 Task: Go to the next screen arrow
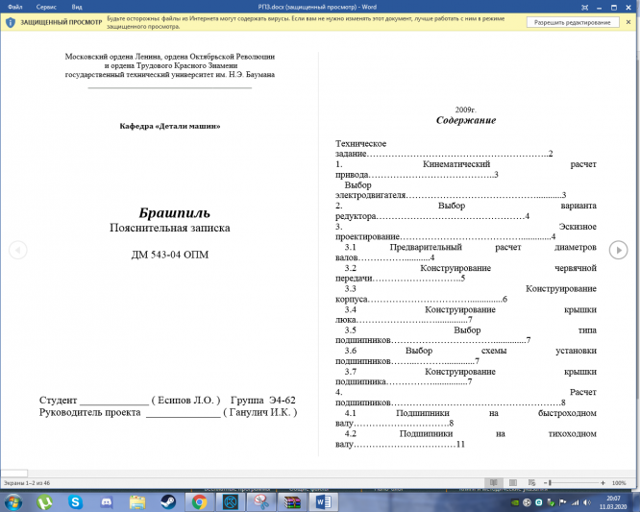618,250
